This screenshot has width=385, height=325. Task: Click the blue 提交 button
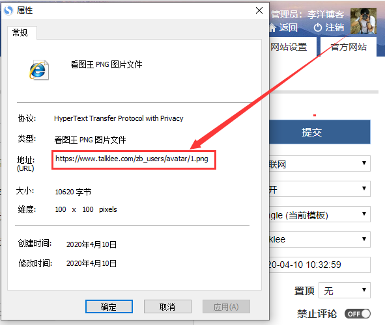320,132
